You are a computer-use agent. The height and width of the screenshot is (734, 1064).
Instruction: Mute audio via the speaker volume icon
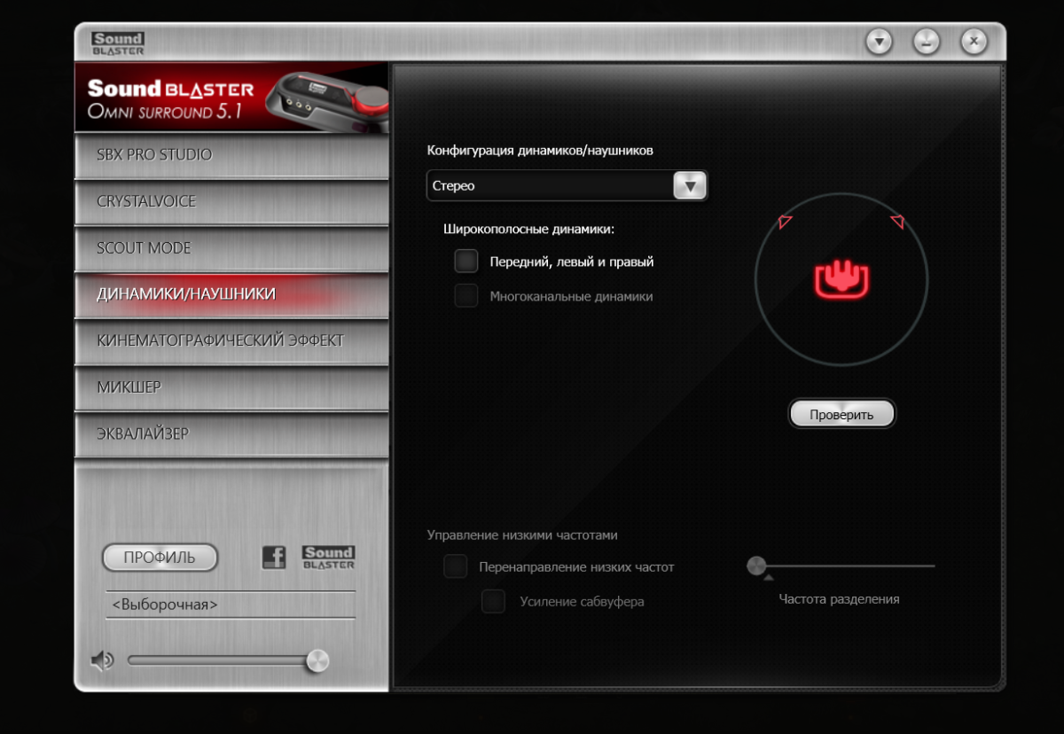coord(103,660)
